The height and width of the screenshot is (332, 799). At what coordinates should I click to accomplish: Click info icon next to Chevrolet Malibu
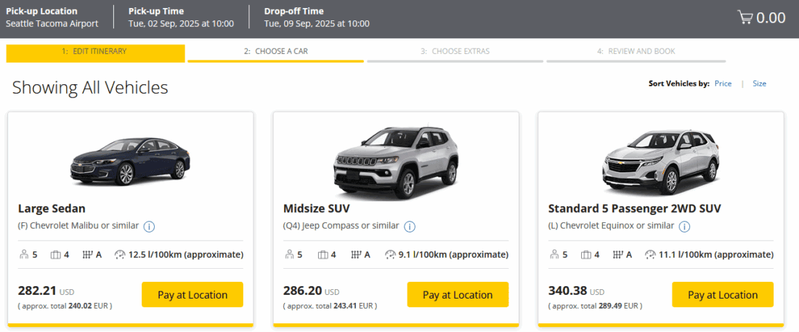click(x=149, y=226)
